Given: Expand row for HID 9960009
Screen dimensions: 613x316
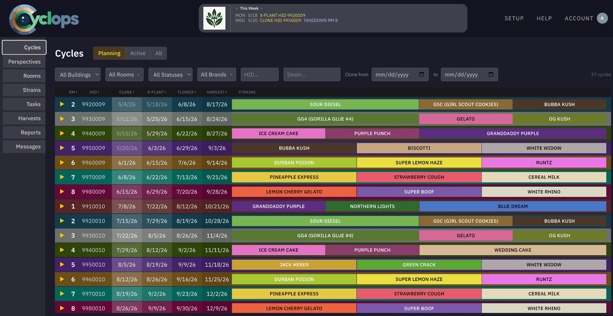Looking at the screenshot, I should click(62, 162).
